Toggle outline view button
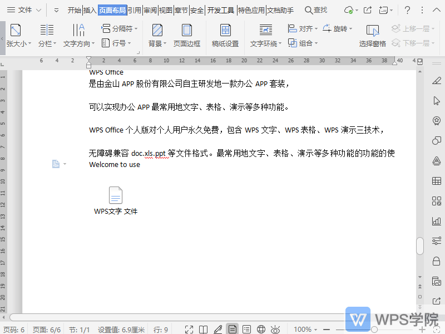Viewport: 445px width, 334px height. click(x=246, y=330)
